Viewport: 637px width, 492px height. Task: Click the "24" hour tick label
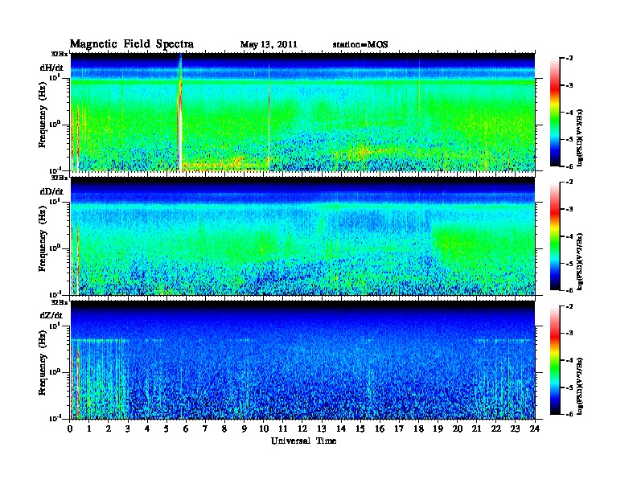click(x=535, y=429)
